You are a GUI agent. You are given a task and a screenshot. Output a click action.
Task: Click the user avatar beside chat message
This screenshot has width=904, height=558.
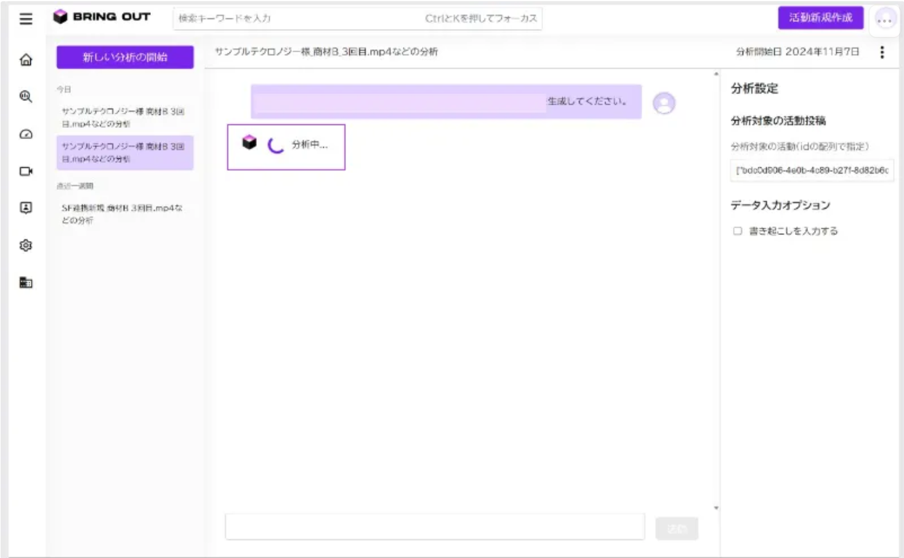664,103
